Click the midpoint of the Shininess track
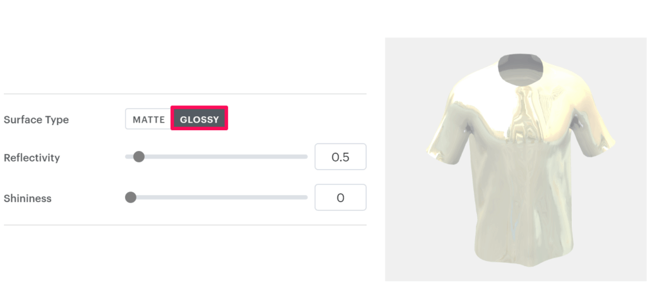This screenshot has height=283, width=647. pyautogui.click(x=217, y=198)
